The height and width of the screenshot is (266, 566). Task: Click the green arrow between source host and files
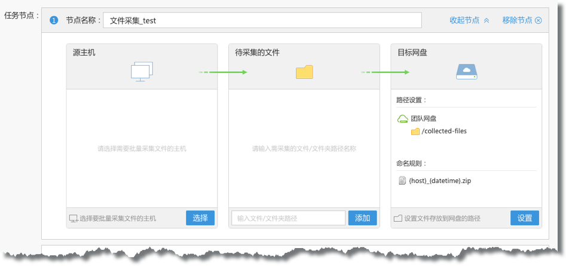coord(223,72)
